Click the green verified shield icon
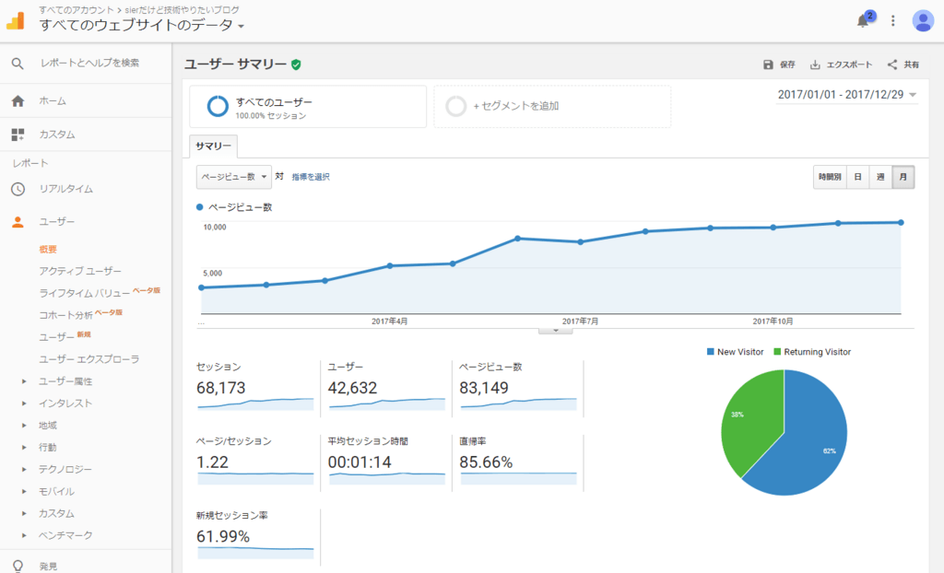The image size is (944, 573). click(296, 64)
